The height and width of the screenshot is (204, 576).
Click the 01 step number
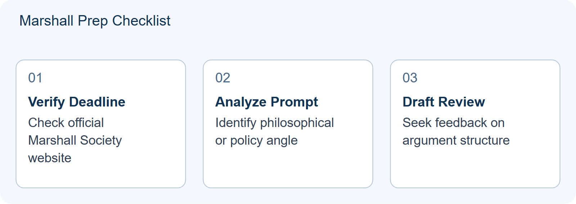pos(35,78)
